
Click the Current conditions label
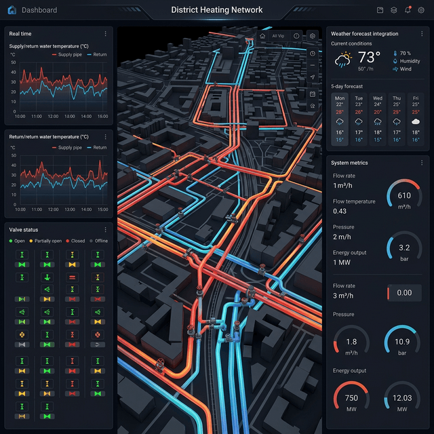point(351,43)
